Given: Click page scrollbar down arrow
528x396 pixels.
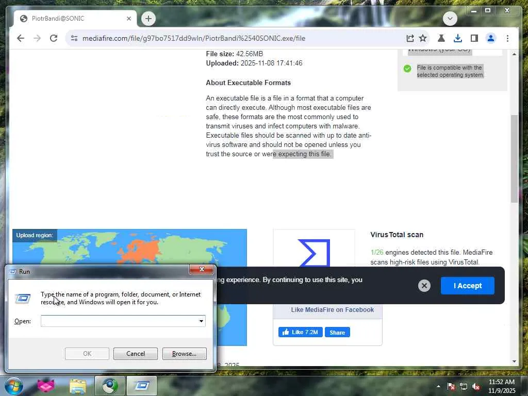Looking at the screenshot, I should tap(514, 361).
